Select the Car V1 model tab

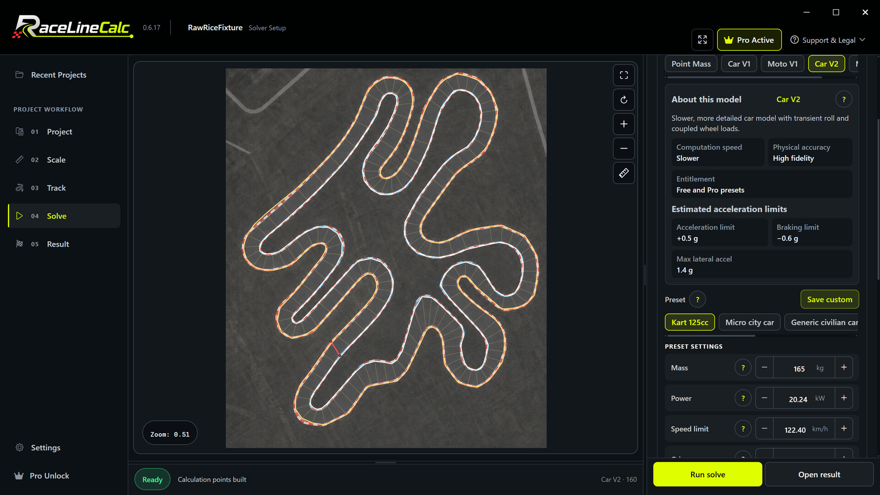pos(739,64)
